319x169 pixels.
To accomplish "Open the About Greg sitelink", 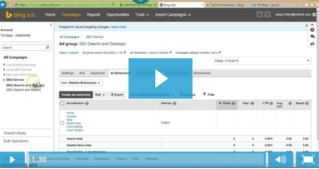I will click(74, 123).
